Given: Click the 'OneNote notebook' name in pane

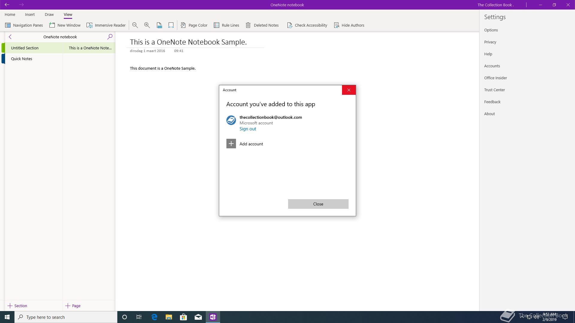Looking at the screenshot, I should click(60, 37).
